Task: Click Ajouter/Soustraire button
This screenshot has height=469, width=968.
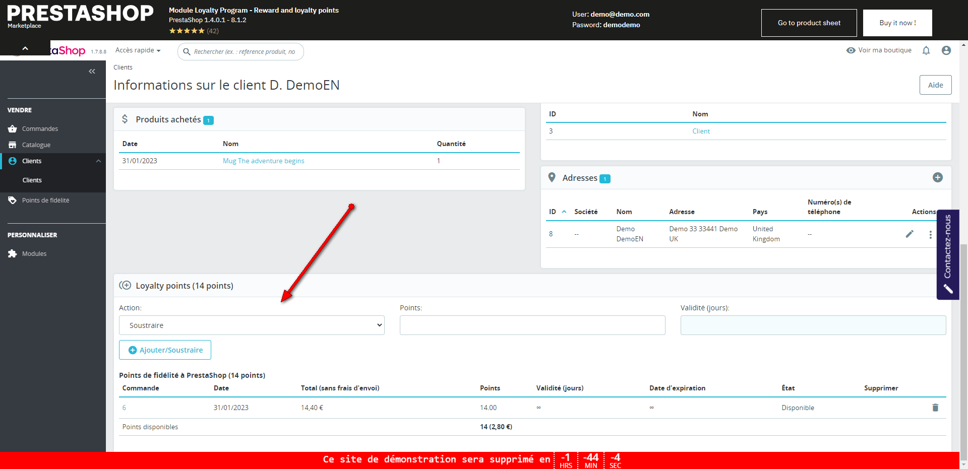Action: [x=165, y=350]
